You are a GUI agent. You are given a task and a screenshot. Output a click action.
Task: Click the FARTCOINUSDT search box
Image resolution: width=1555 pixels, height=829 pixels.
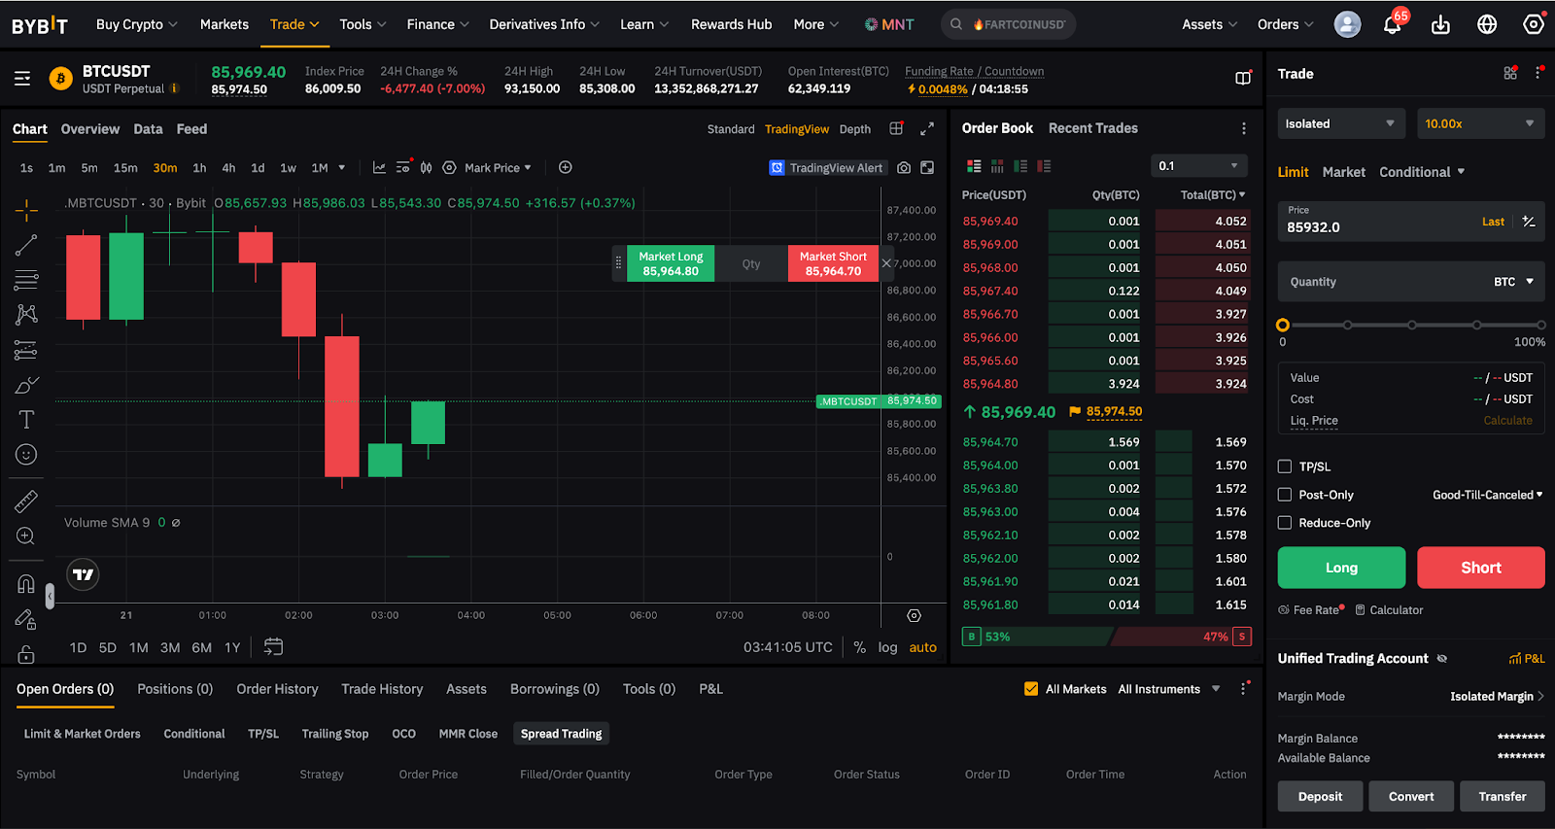point(1009,24)
